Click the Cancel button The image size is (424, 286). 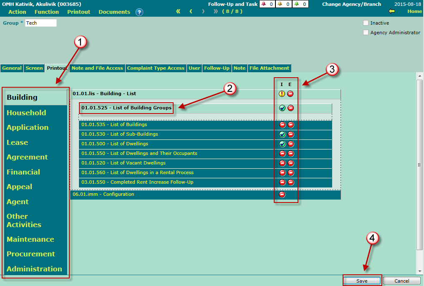tap(402, 281)
